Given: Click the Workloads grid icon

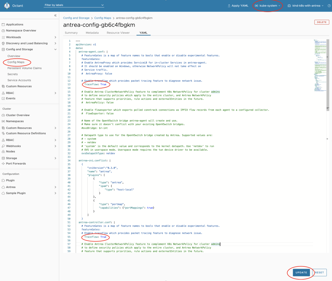Looking at the screenshot, I should [x=3, y=37].
